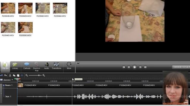Open the Zoom-n-Pan tab
Screen dimensions: 190x106
(x=37, y=67)
